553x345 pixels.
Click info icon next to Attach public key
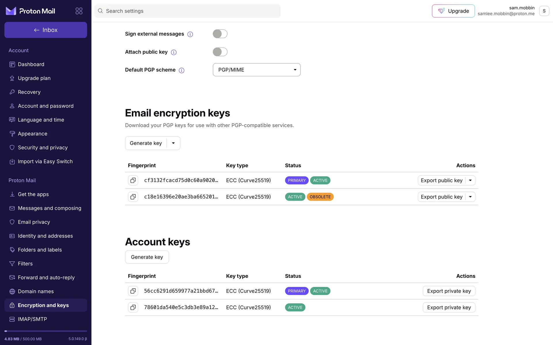point(174,52)
